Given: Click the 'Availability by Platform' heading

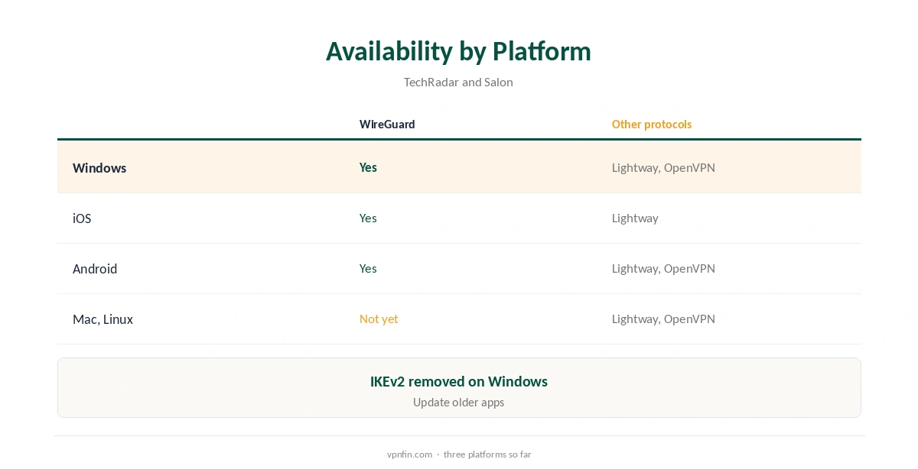Looking at the screenshot, I should (x=458, y=51).
